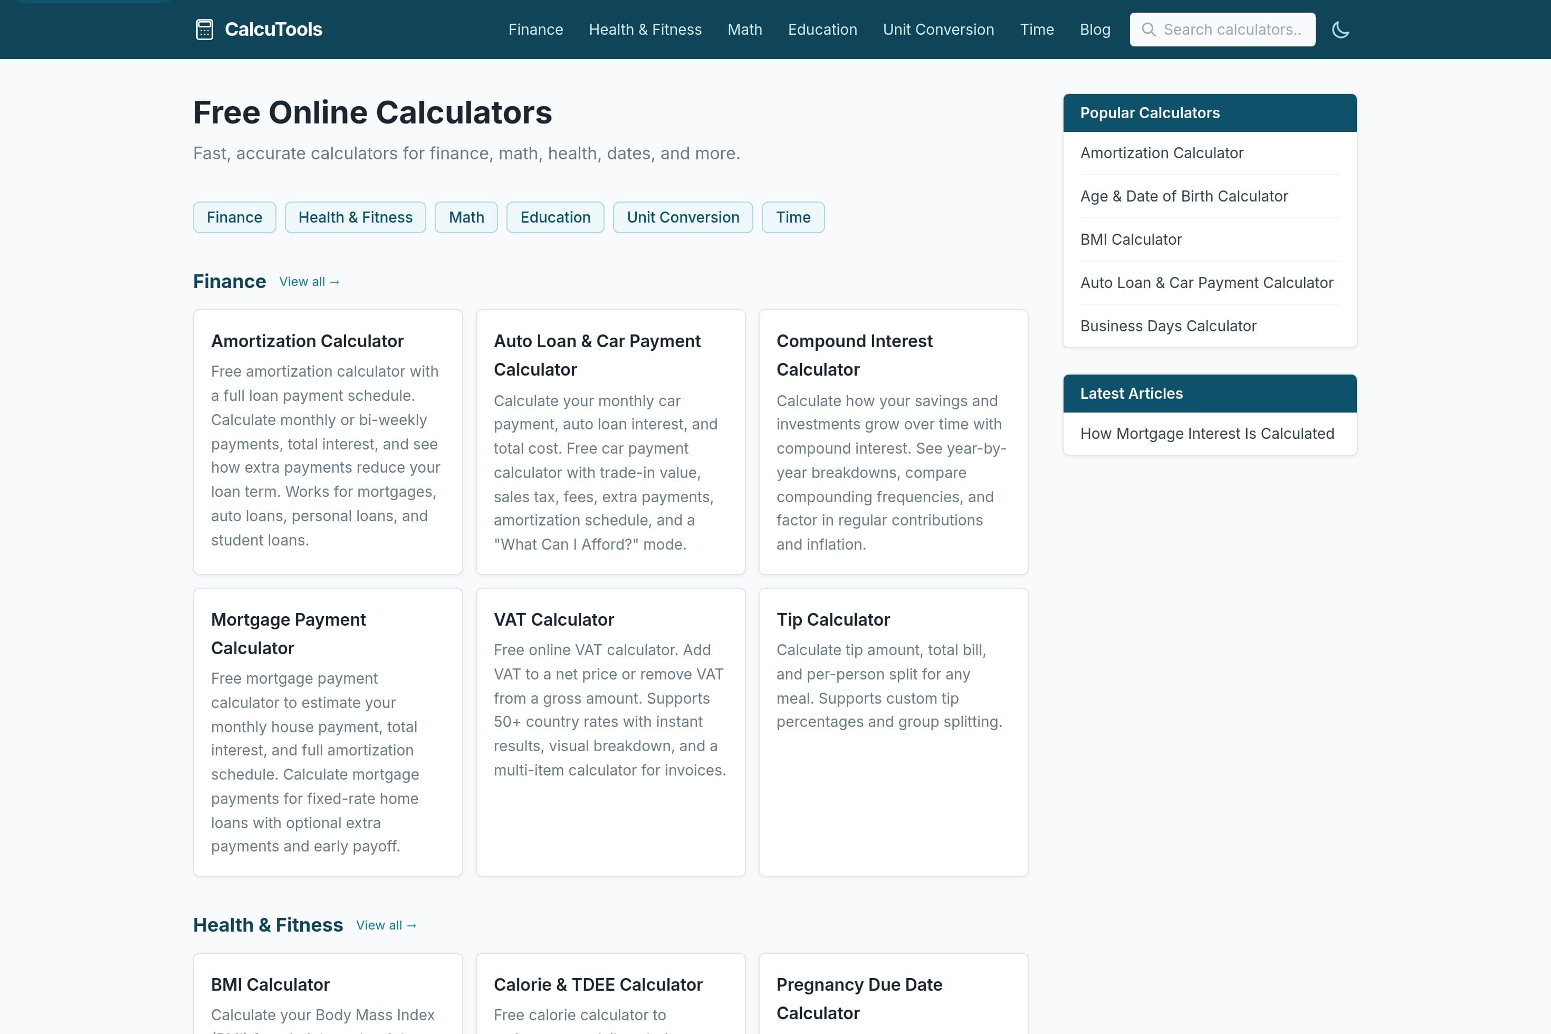Click the CalcuTools calculator logo icon

tap(205, 29)
